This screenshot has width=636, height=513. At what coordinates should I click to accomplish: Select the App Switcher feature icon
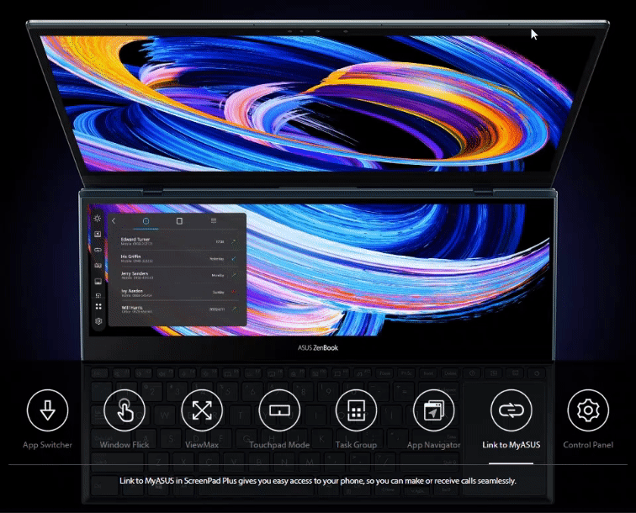click(x=47, y=410)
